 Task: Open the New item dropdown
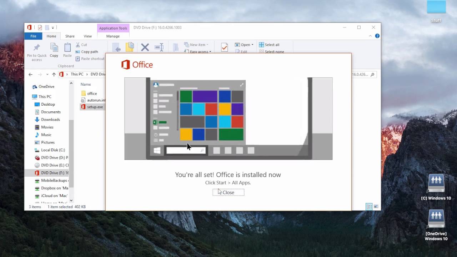coord(196,45)
